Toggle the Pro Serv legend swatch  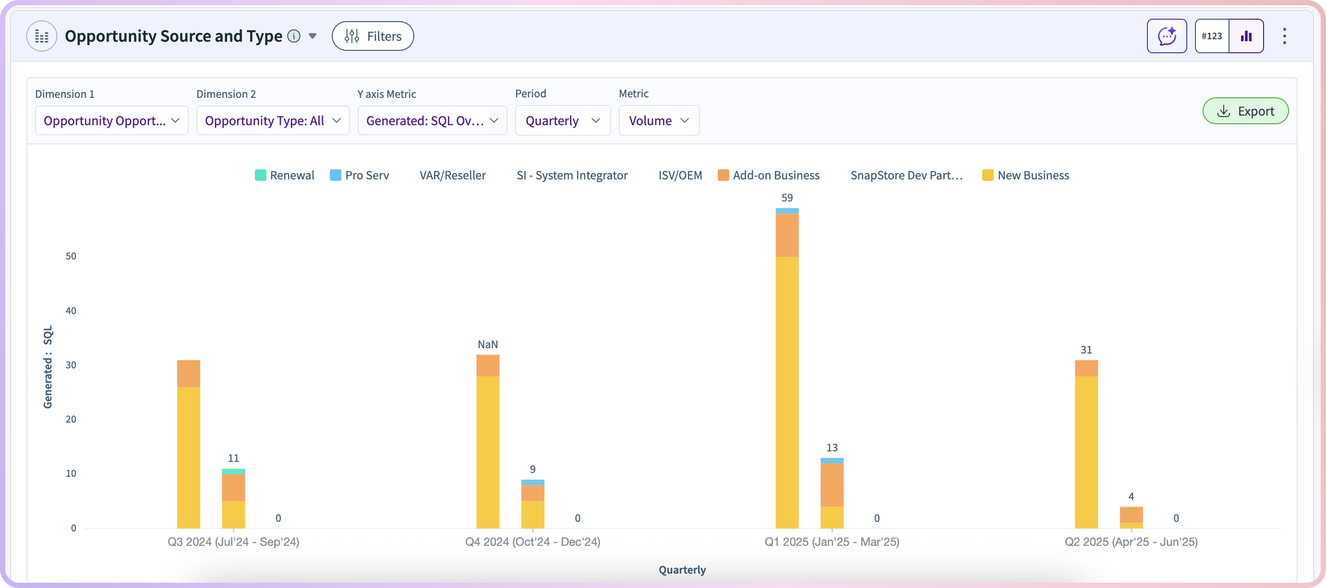point(336,176)
